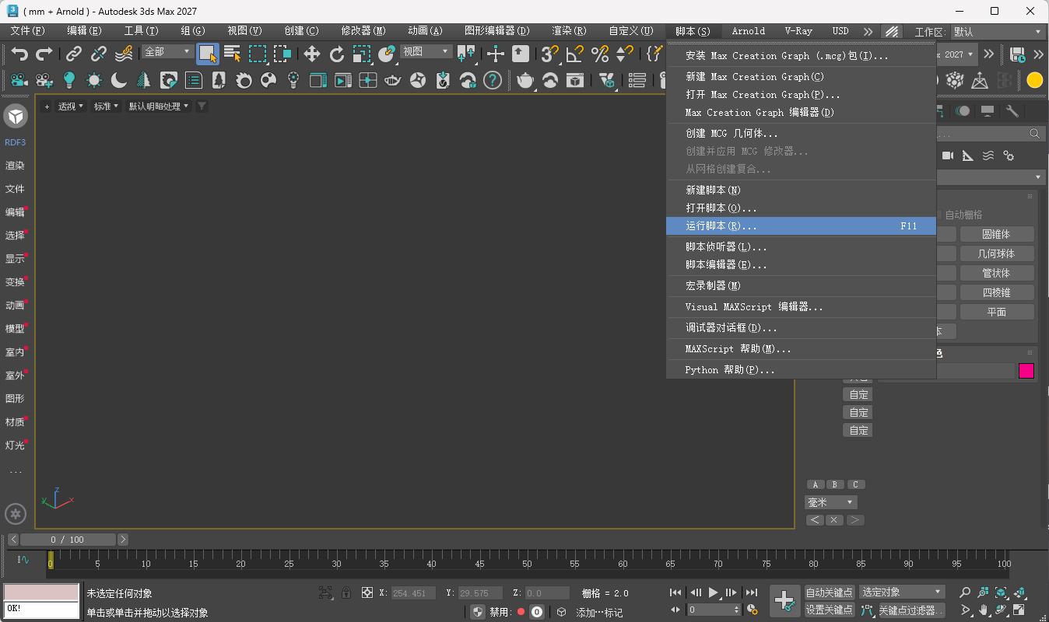The image size is (1049, 622).
Task: Click the time slider showing 0 / 100
Action: click(x=68, y=540)
